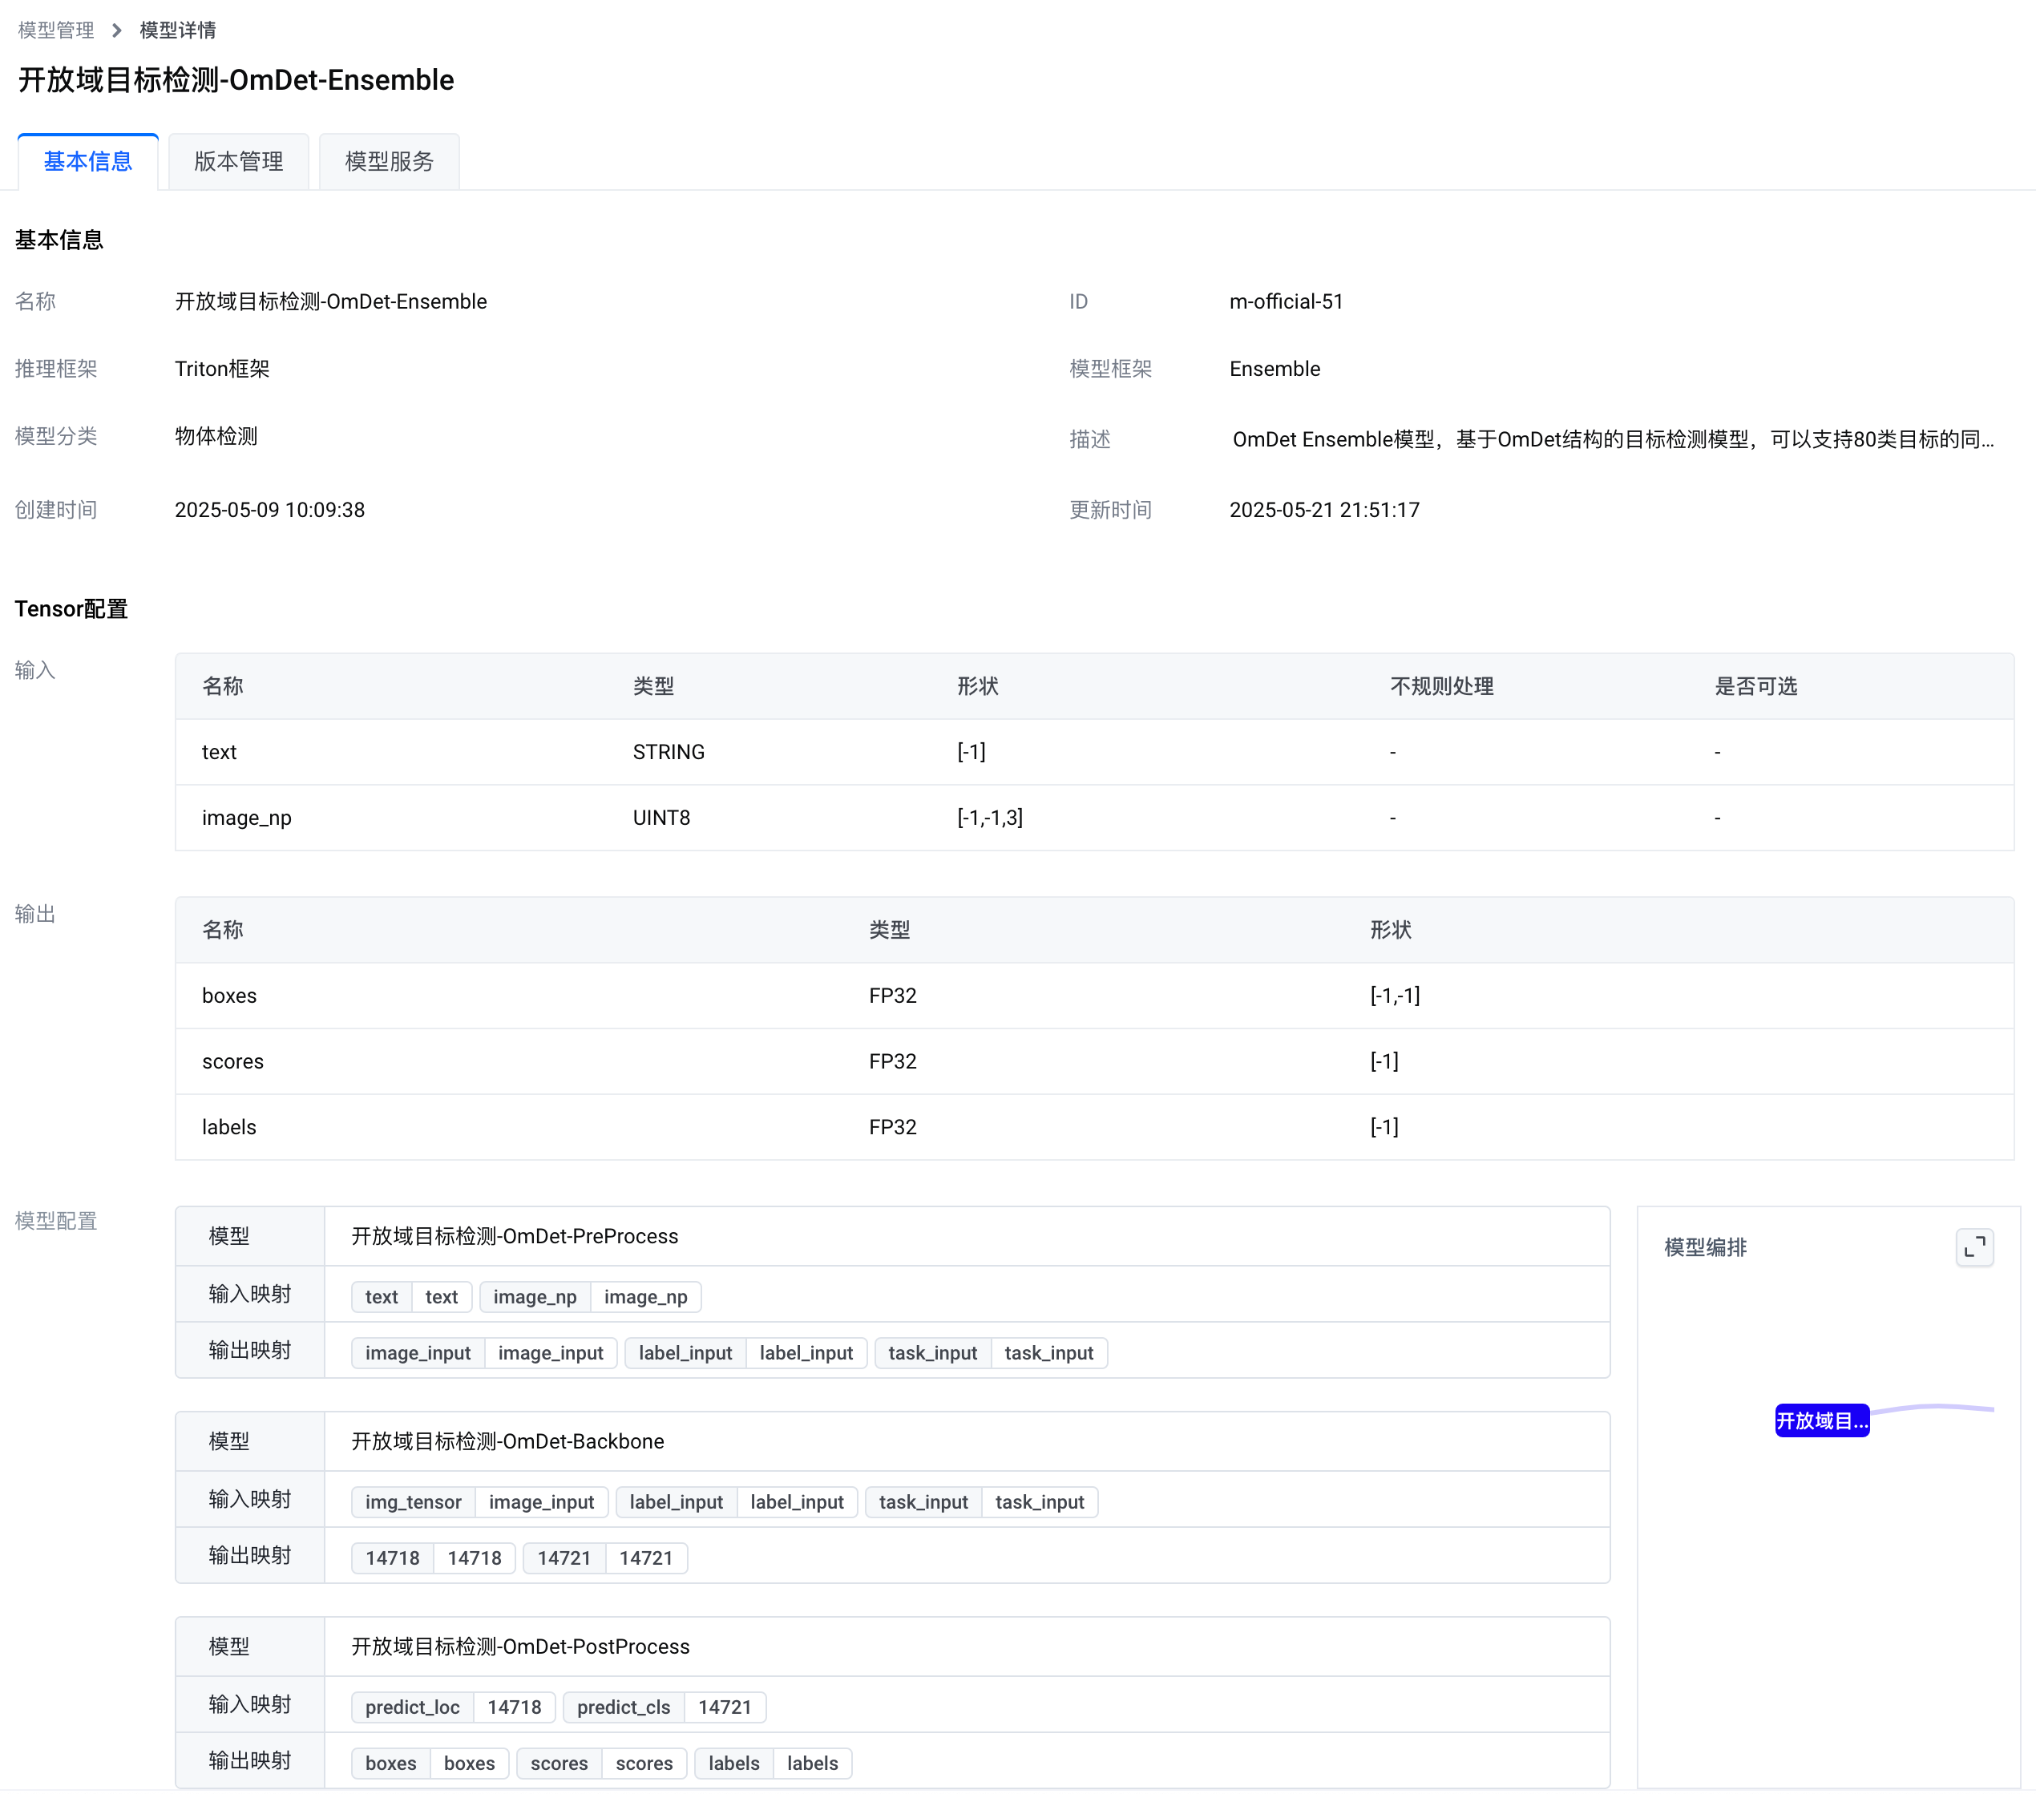
Task: Click first labels tag in PostProcess output mapping
Action: 734,1763
